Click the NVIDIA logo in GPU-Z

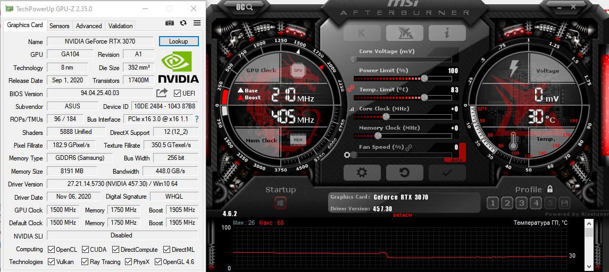[179, 67]
